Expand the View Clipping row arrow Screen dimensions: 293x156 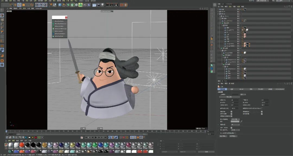218,125
